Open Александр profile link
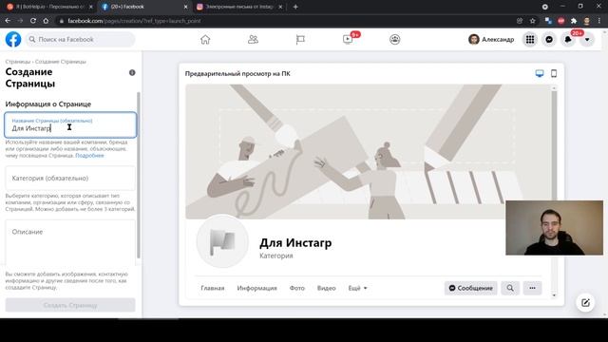Screen dimensions: 608x342 point(491,39)
